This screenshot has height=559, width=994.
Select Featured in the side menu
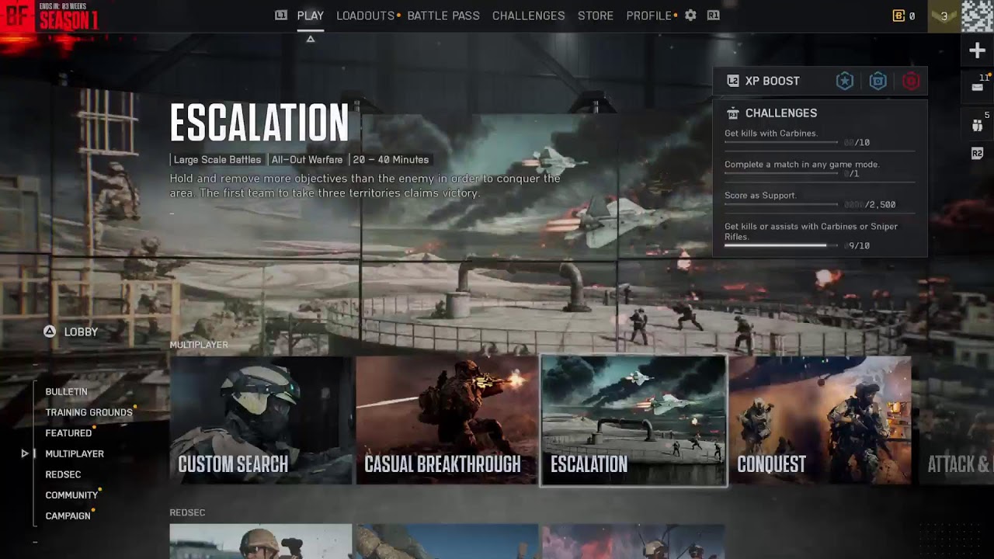[68, 433]
